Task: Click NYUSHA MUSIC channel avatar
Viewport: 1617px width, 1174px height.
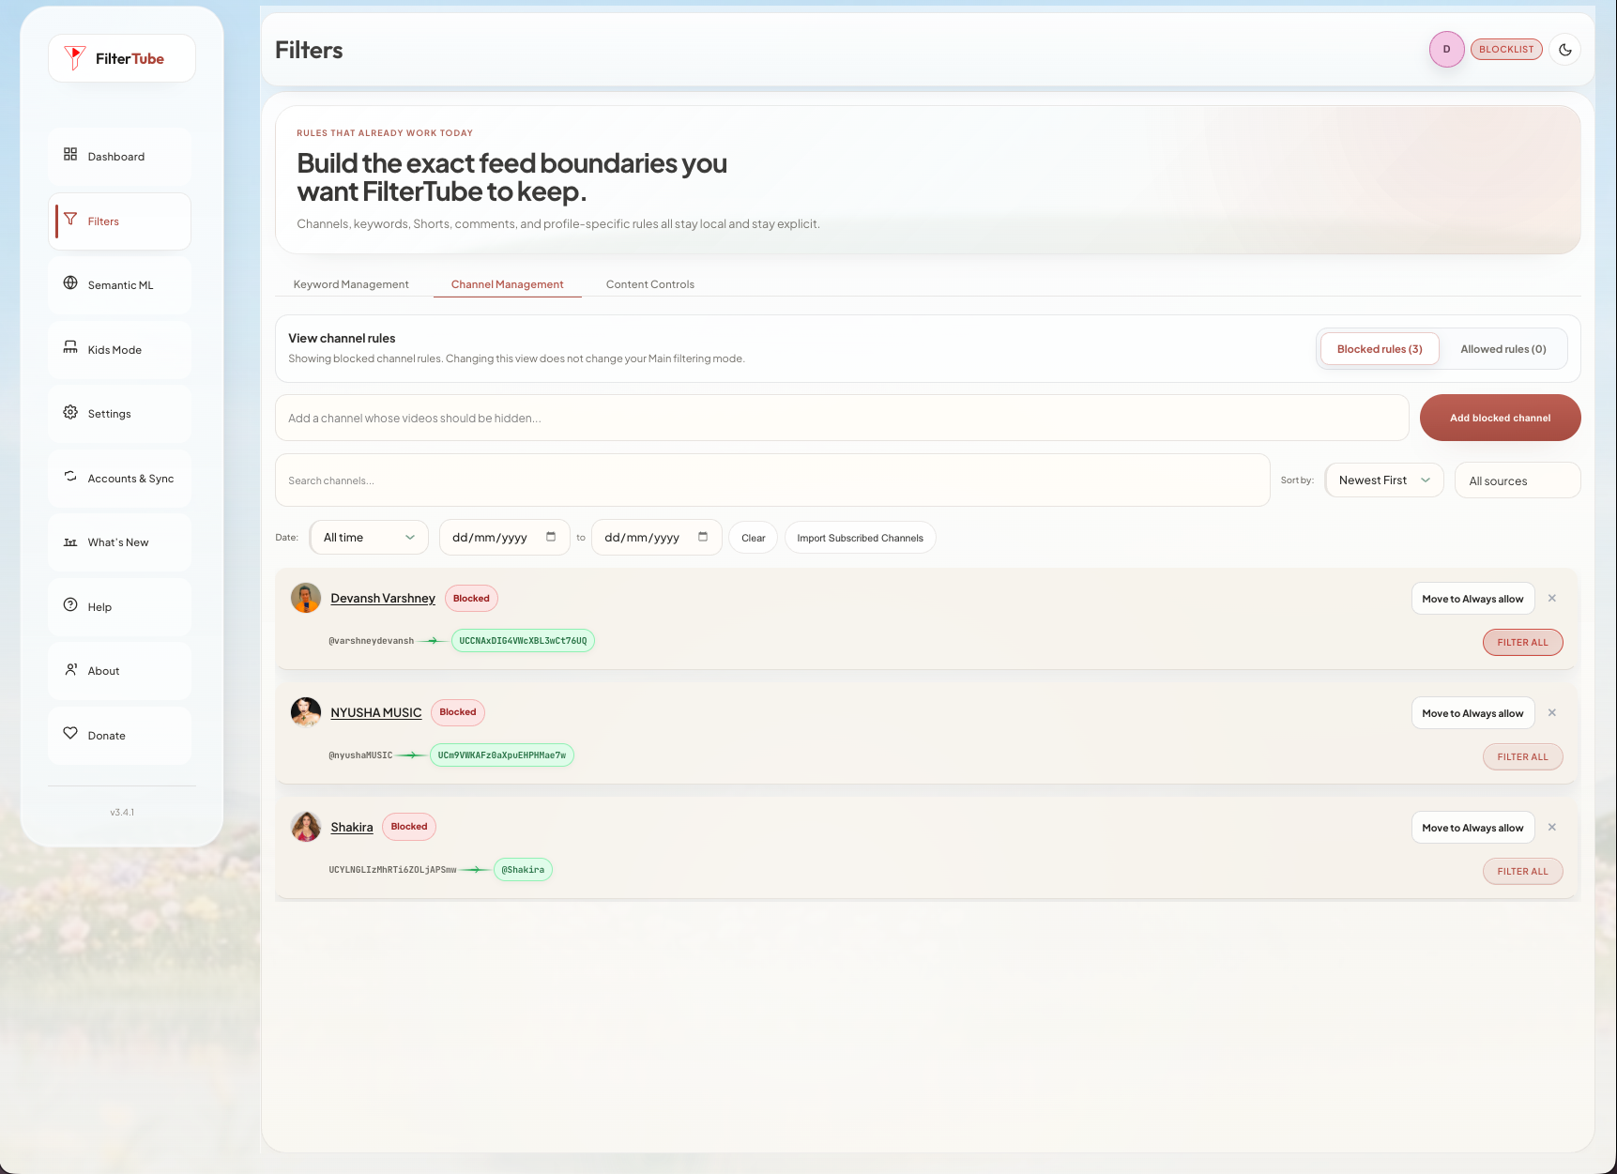Action: click(x=306, y=712)
